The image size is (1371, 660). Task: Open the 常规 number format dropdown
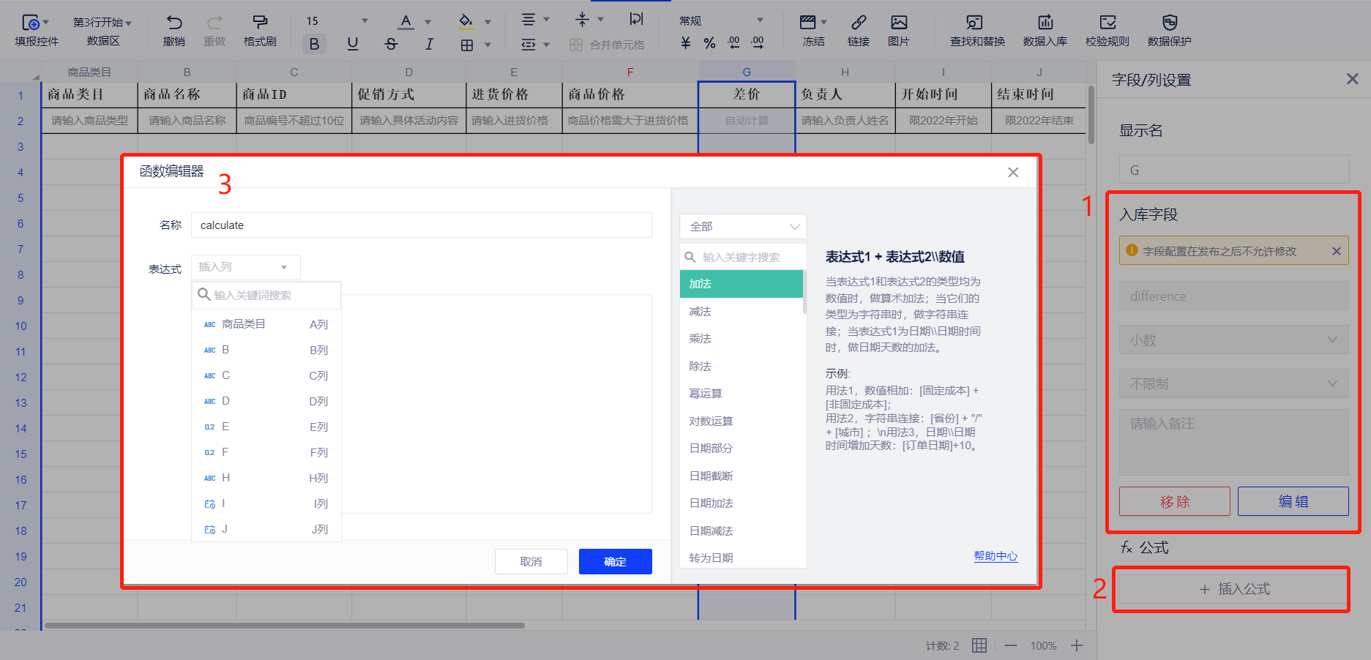(721, 20)
